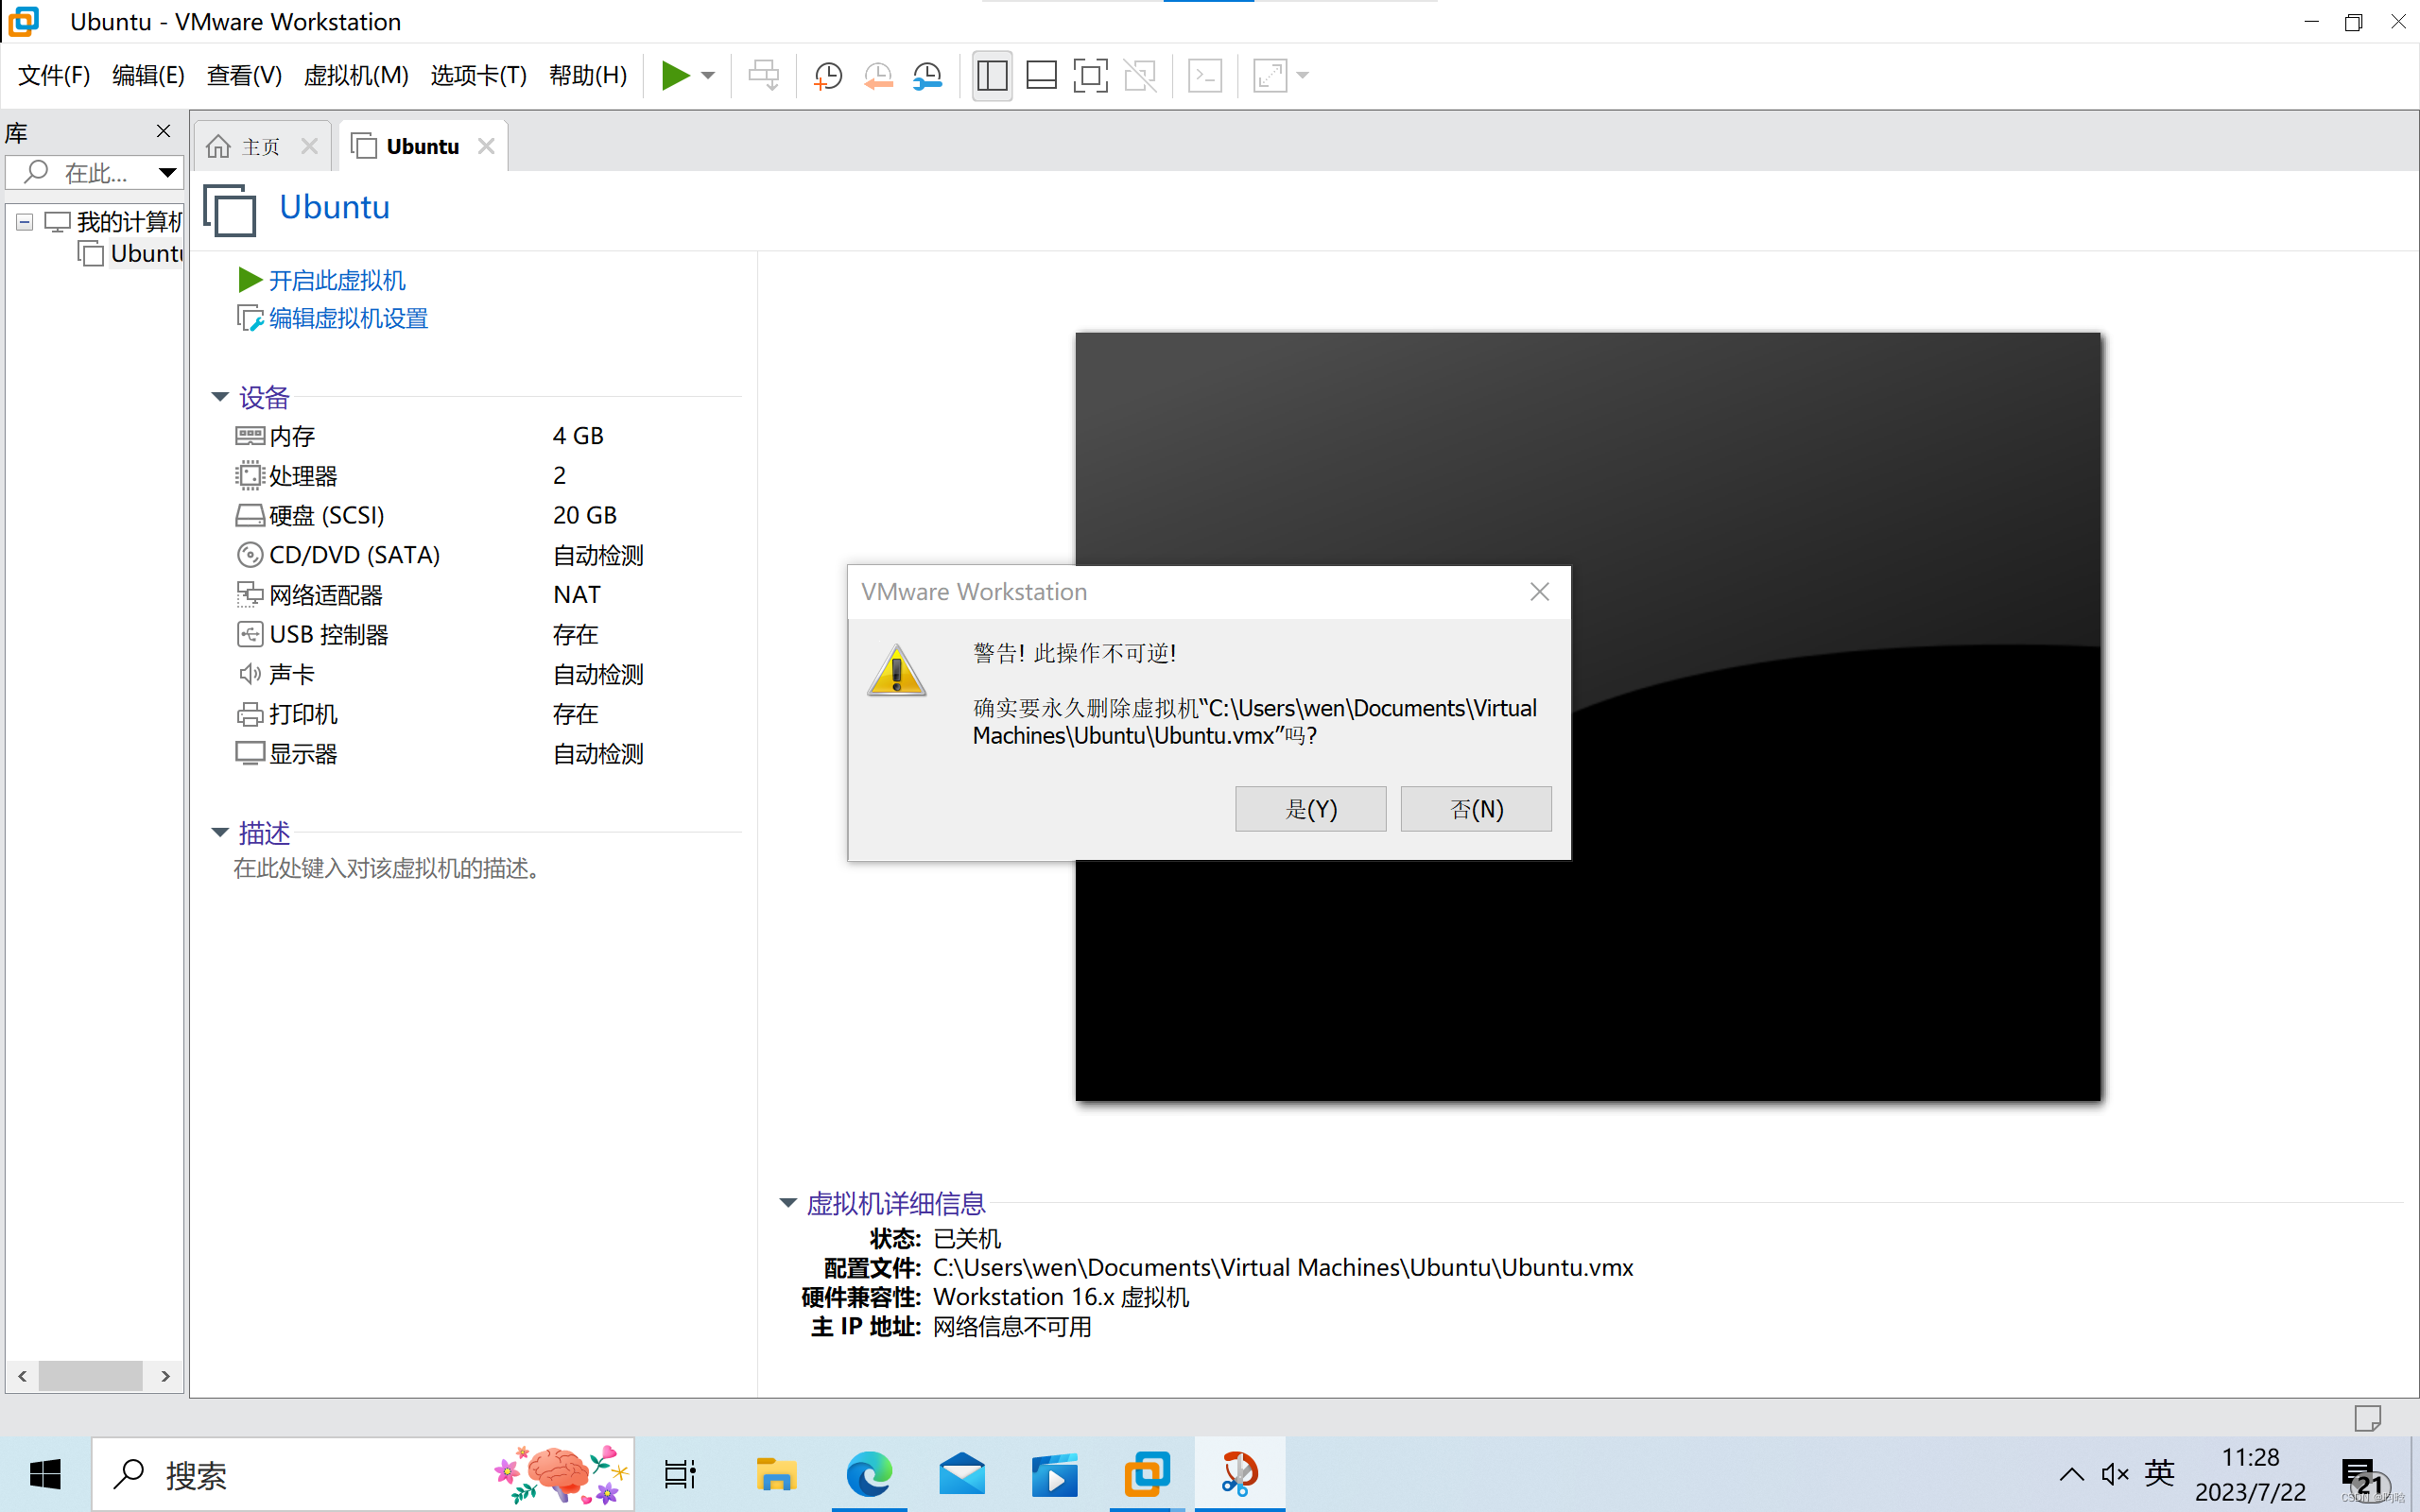
Task: Toggle the library panel icon
Action: (x=991, y=75)
